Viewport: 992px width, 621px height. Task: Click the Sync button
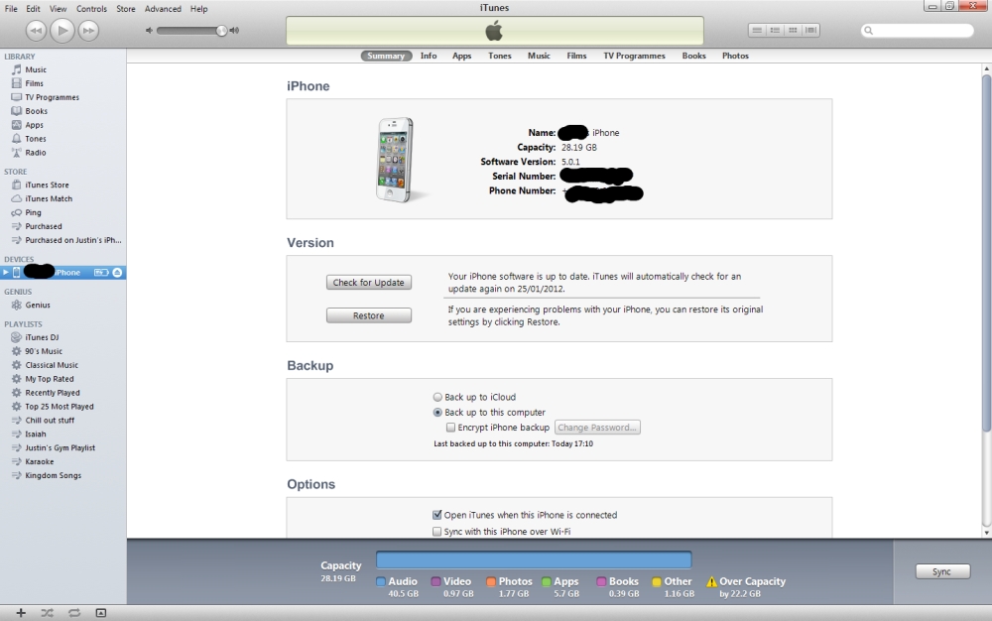pyautogui.click(x=942, y=571)
